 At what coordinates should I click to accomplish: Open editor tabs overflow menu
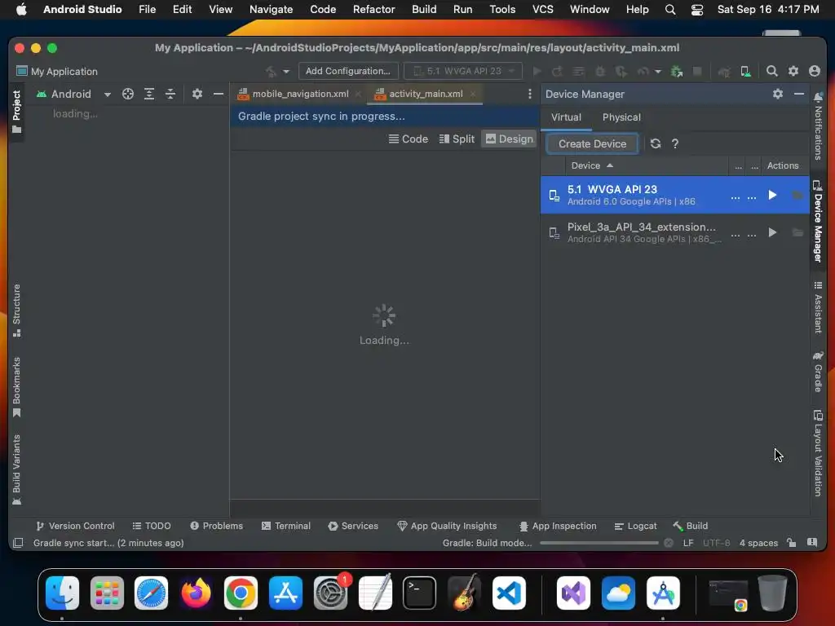[x=529, y=94]
